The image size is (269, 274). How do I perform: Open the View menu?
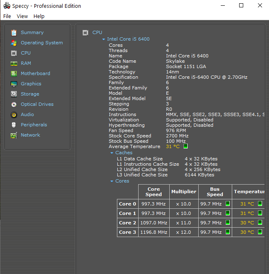click(x=22, y=16)
